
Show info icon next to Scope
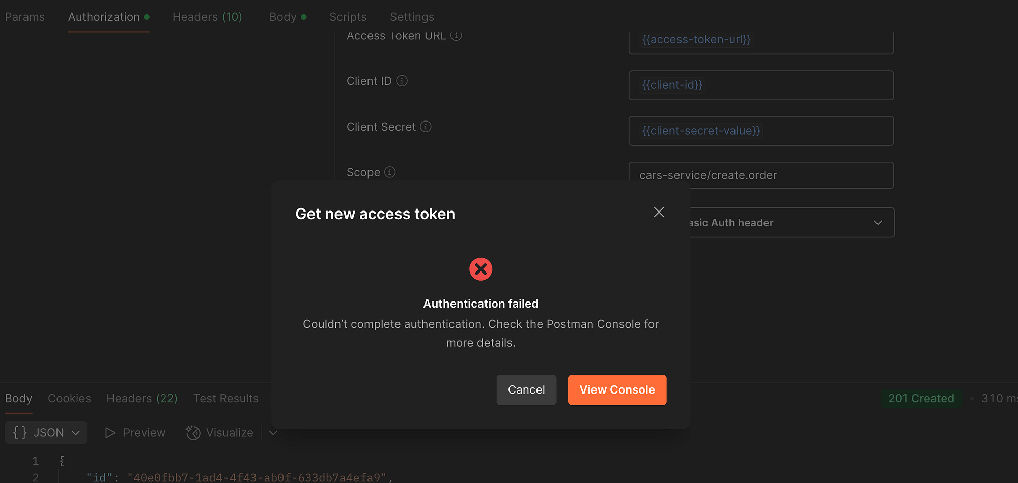390,172
